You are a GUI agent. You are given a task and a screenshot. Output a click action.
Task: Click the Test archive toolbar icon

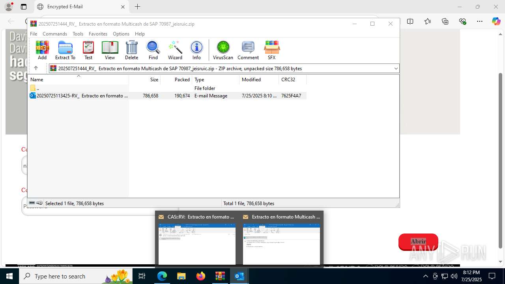(88, 50)
